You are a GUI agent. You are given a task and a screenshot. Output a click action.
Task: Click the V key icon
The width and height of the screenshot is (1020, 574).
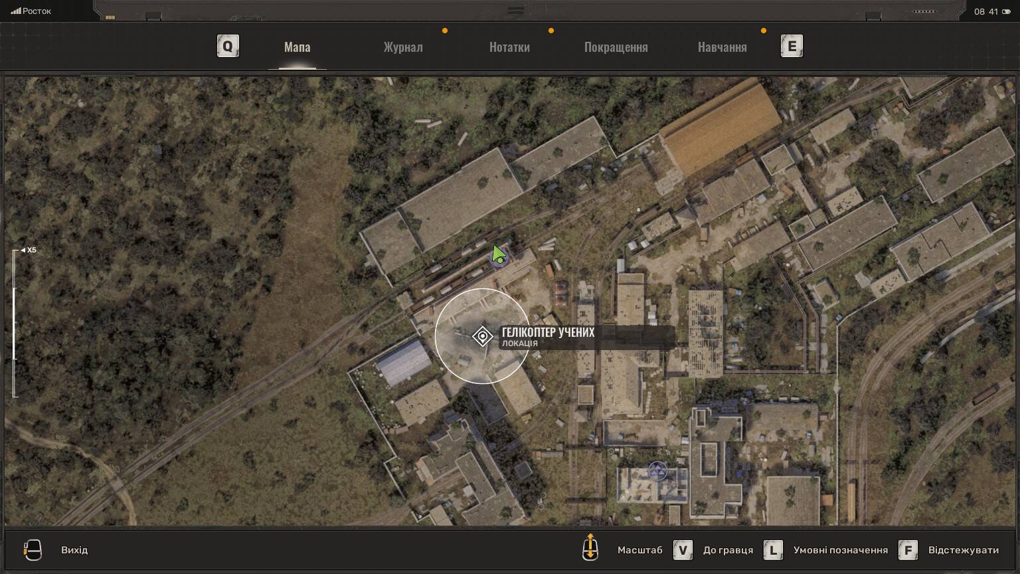(x=683, y=550)
